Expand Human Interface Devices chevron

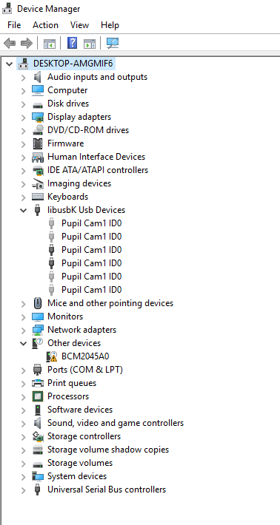[x=23, y=157]
